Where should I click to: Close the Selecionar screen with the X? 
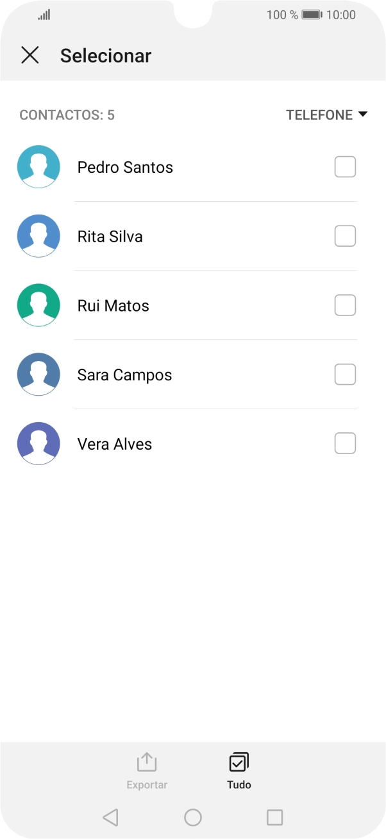point(30,55)
